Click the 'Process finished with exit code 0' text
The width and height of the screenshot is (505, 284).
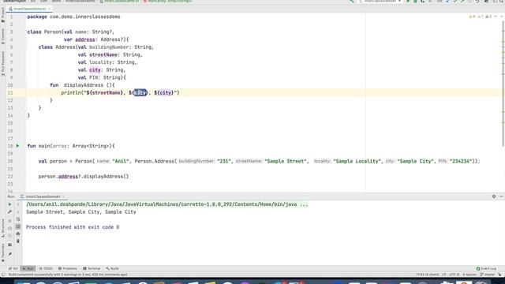pos(73,227)
